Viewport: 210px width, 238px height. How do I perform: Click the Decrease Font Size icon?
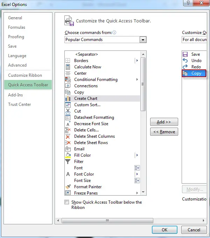68,124
